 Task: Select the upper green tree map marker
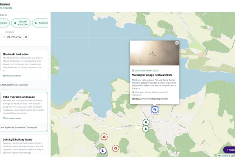[x=146, y=122]
